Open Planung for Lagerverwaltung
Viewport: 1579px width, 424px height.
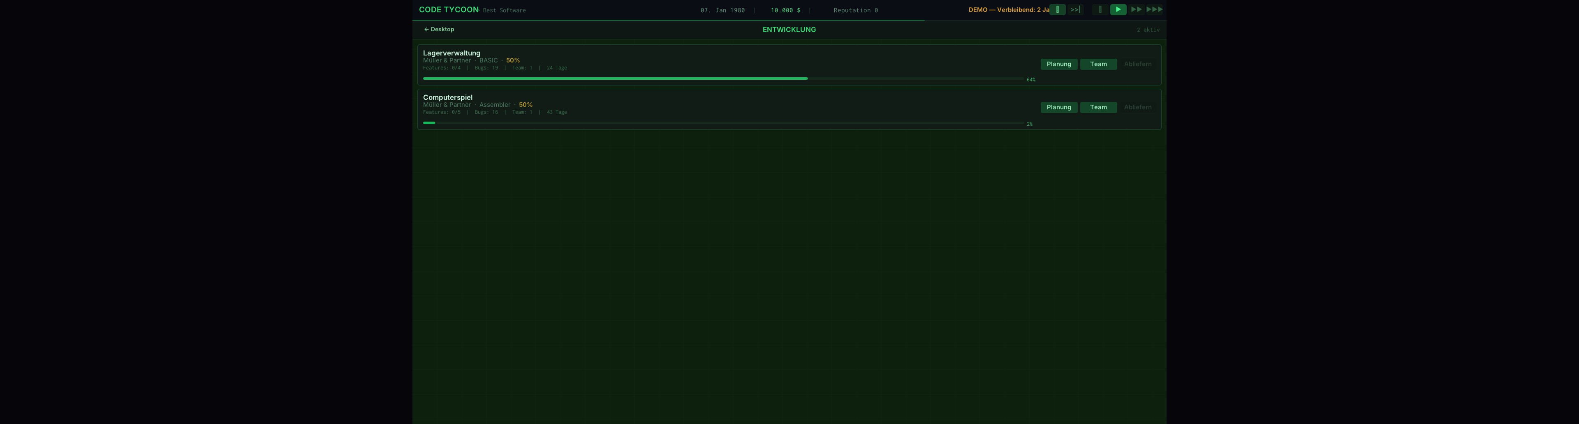(x=1058, y=65)
